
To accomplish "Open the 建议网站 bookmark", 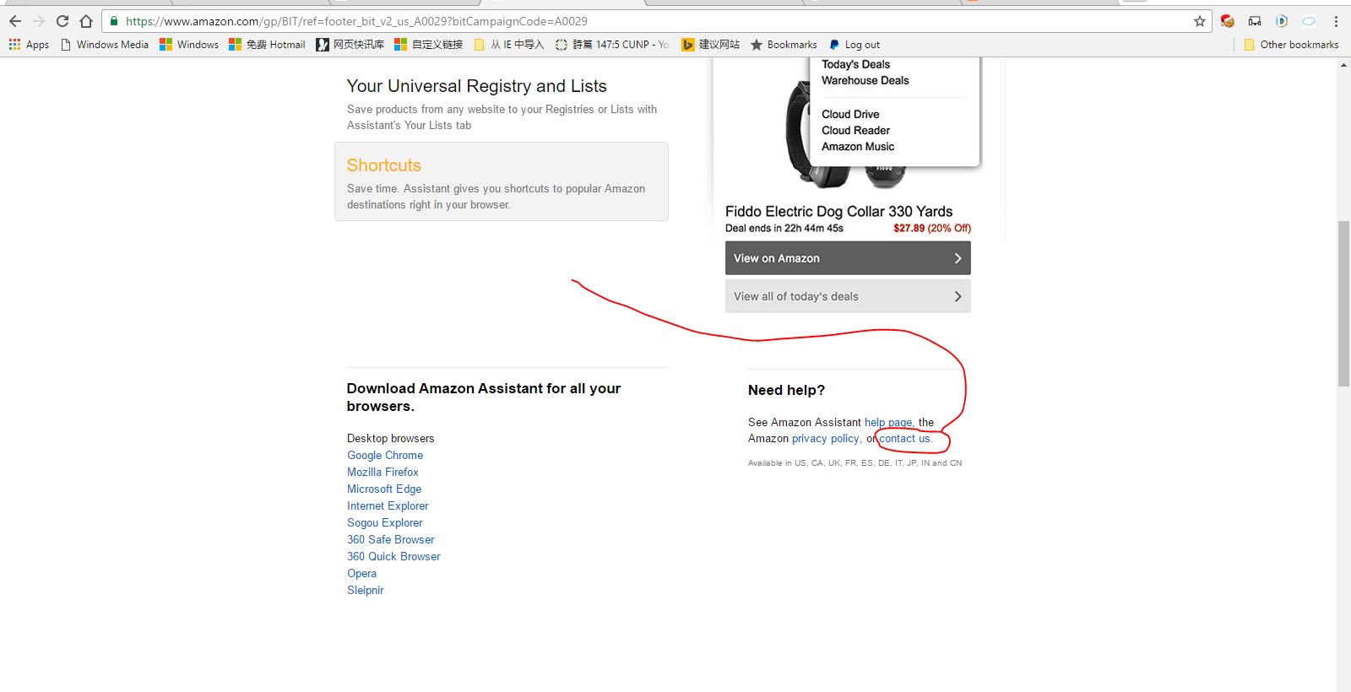I will click(x=711, y=45).
